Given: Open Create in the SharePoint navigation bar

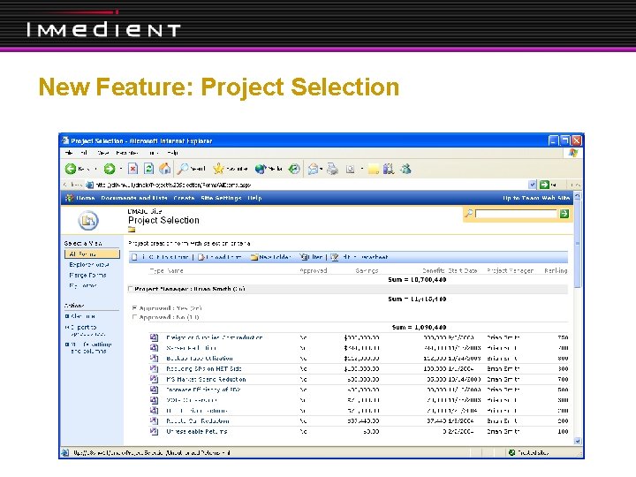Looking at the screenshot, I should pyautogui.click(x=184, y=198).
